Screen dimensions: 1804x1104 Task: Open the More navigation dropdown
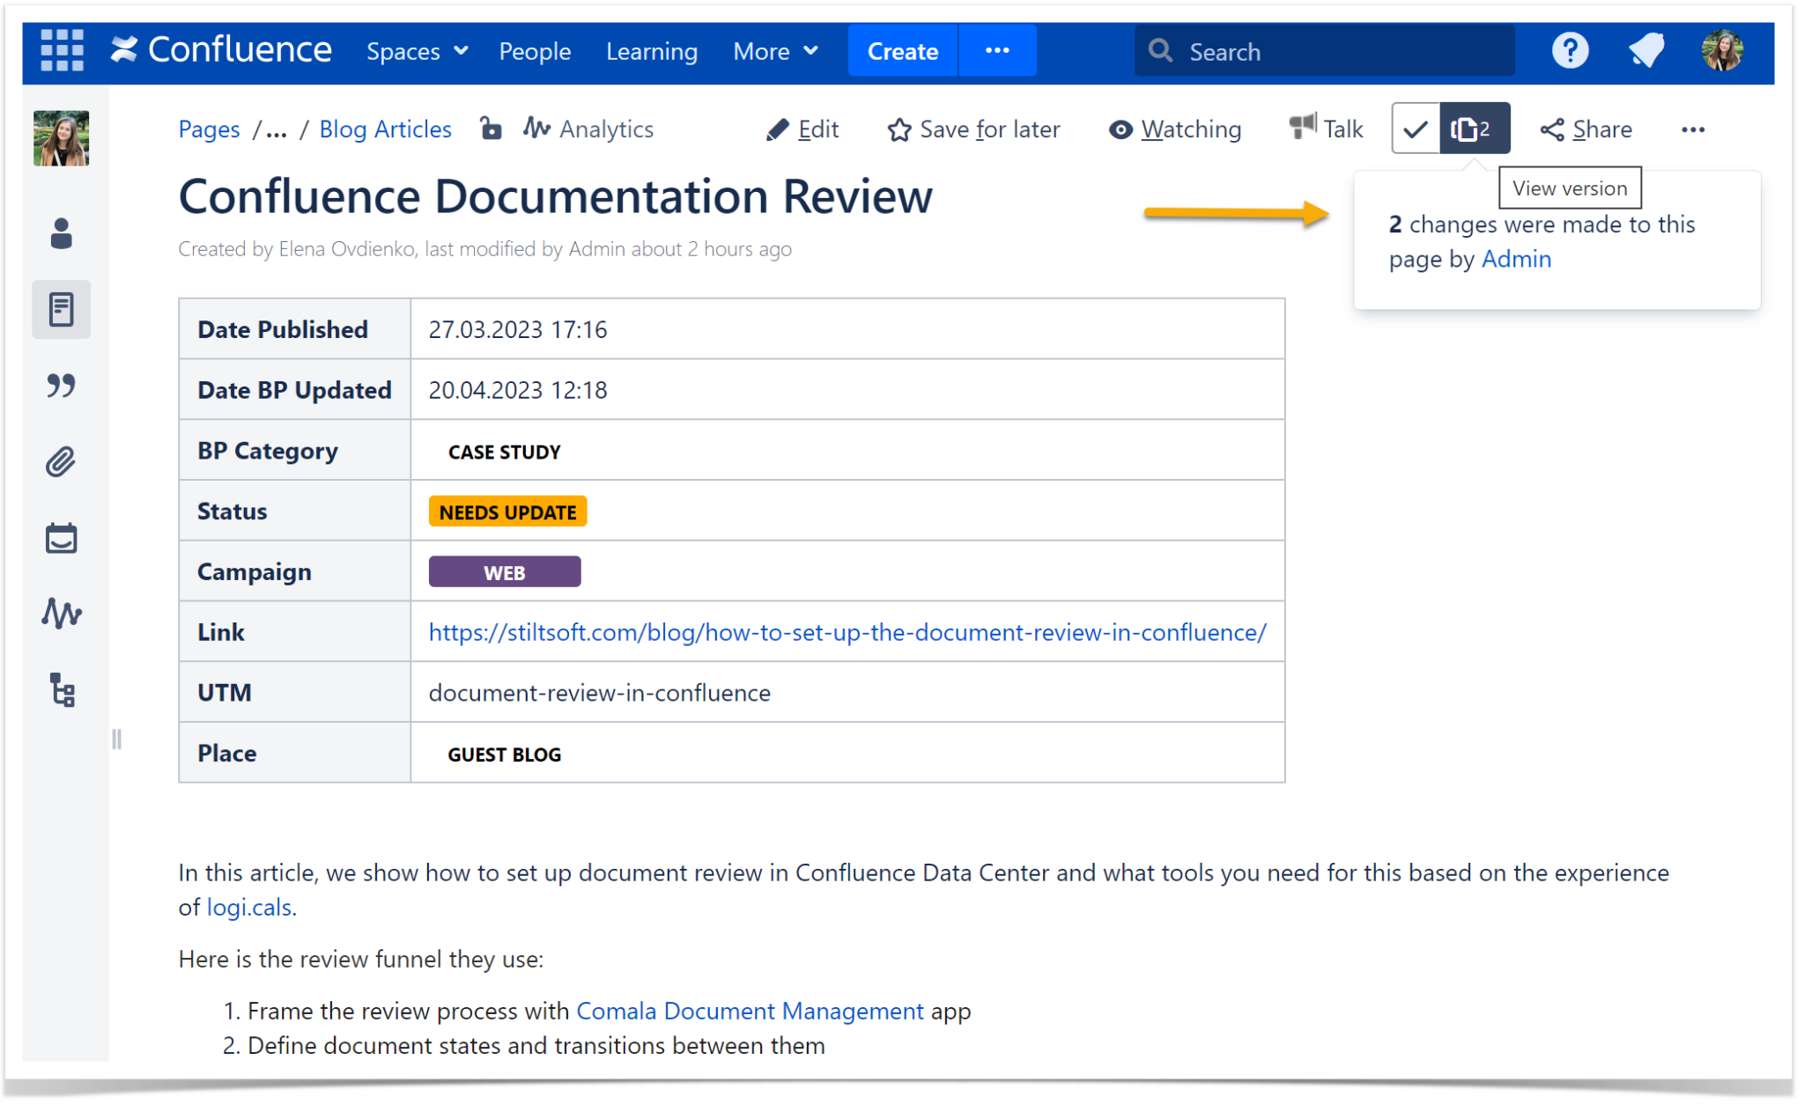[773, 51]
